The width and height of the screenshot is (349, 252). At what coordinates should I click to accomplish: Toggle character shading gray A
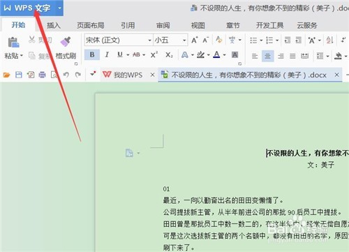(x=235, y=55)
